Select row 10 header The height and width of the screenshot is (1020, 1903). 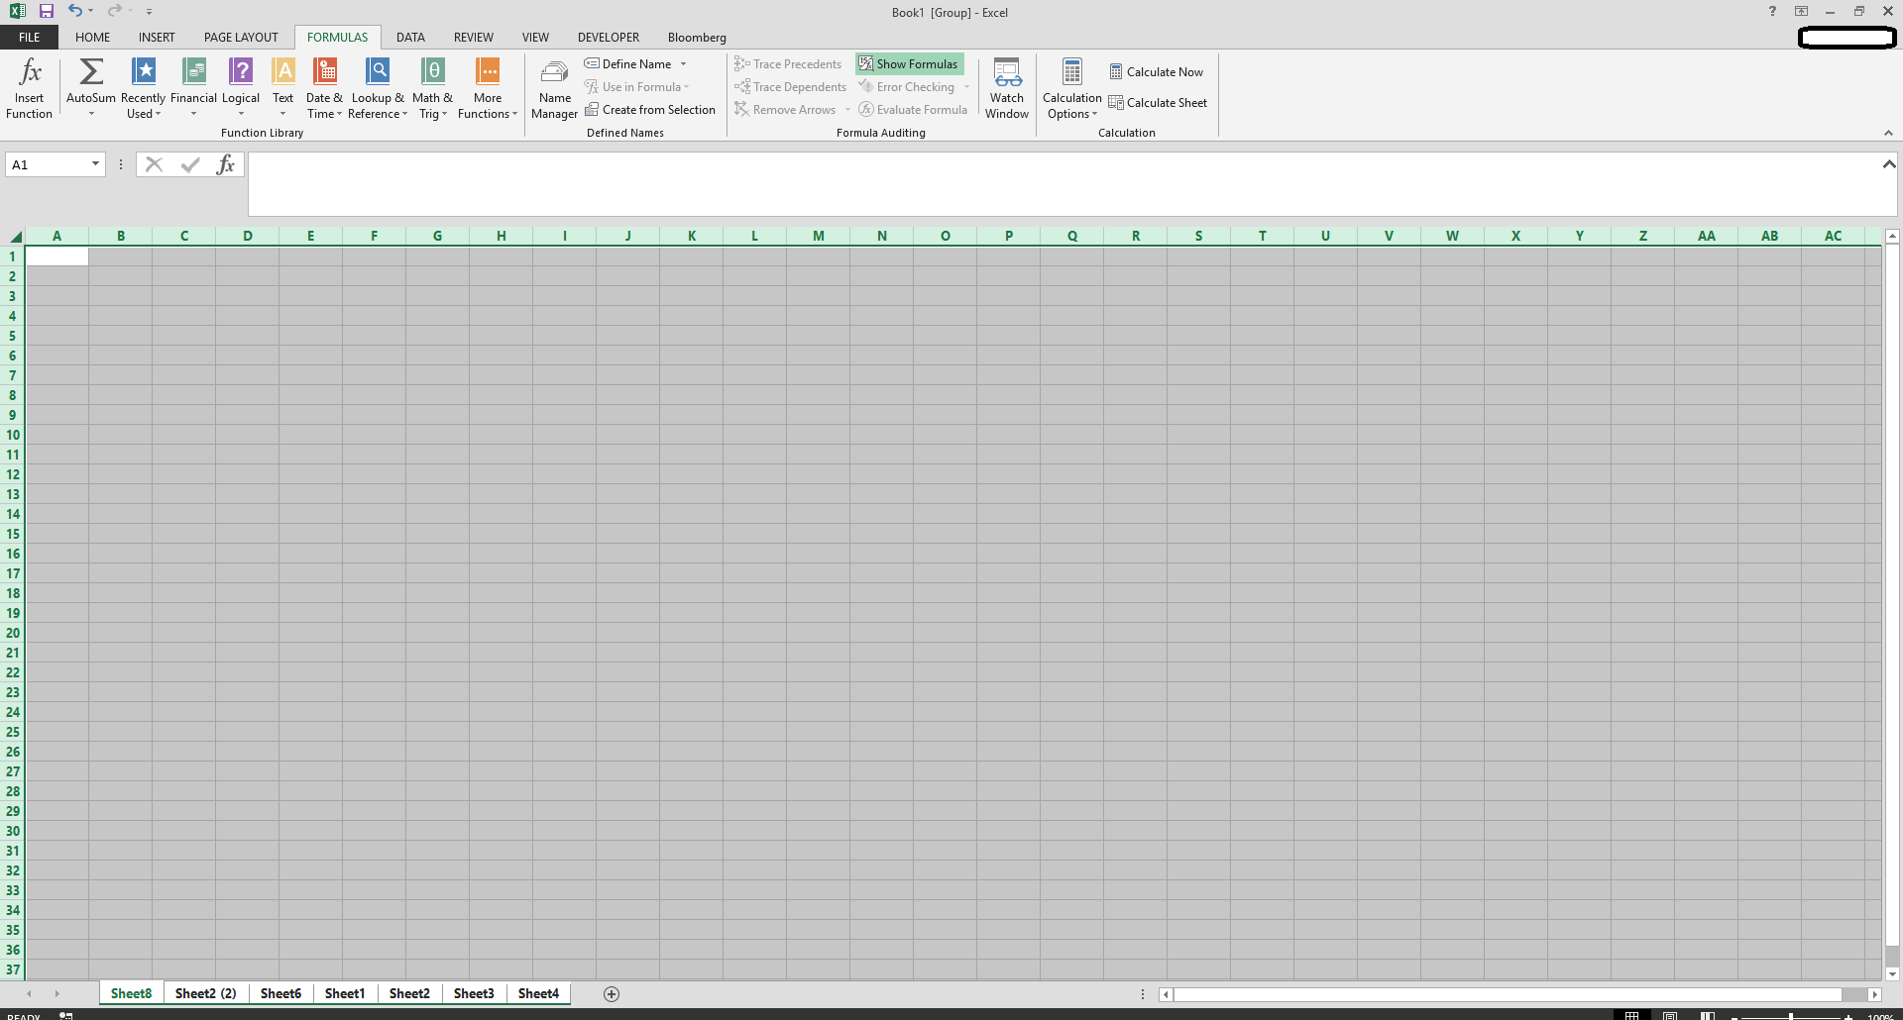pos(13,435)
